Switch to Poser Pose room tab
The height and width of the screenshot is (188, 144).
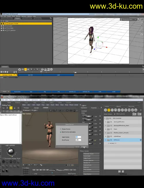pos(9,103)
